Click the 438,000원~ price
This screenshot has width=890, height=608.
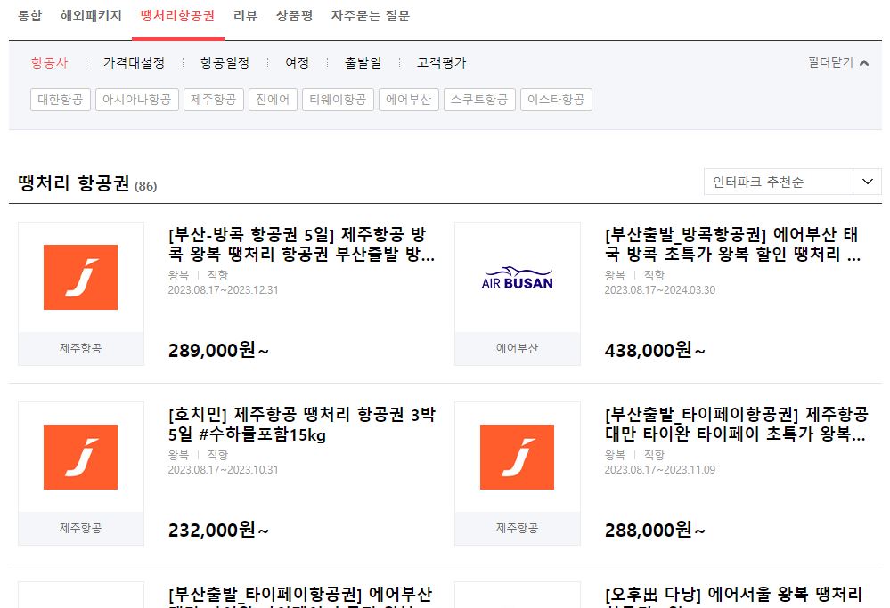click(655, 351)
